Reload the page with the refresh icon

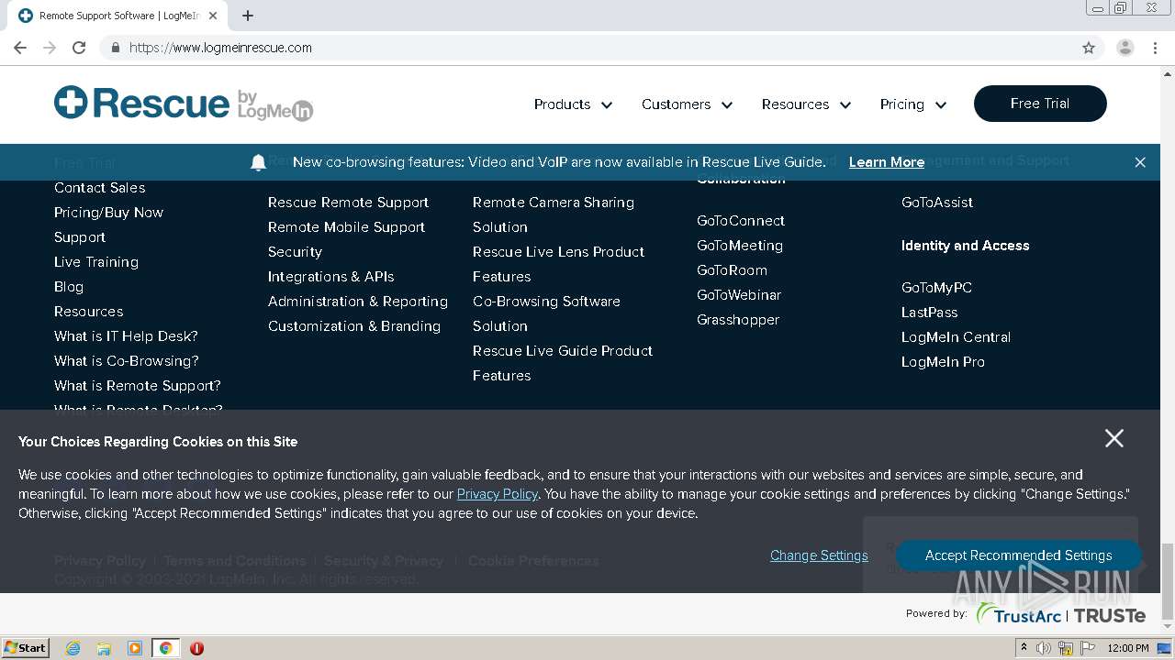point(79,48)
